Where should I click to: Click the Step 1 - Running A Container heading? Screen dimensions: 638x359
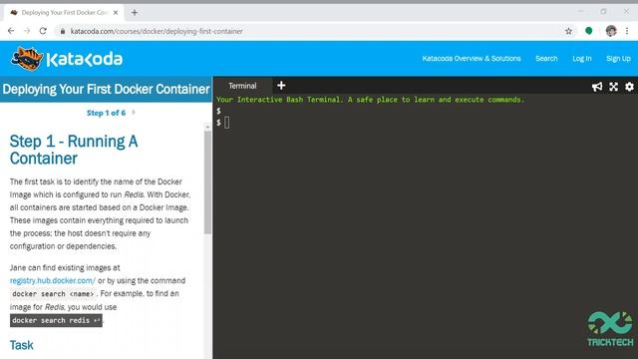[74, 150]
